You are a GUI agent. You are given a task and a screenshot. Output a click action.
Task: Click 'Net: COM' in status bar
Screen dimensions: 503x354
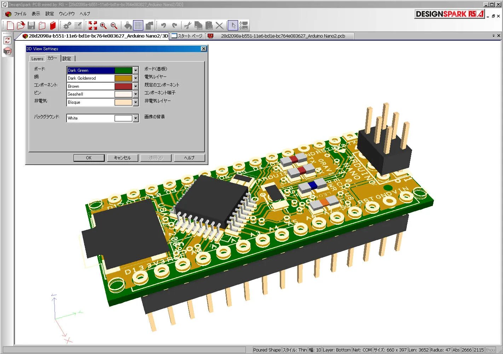(362, 350)
